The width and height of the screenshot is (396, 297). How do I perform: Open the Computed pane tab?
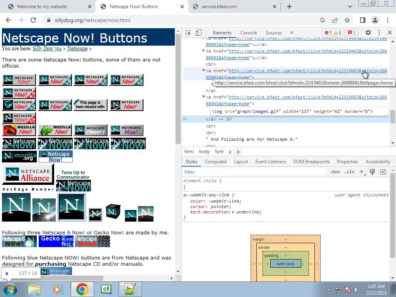coord(215,162)
